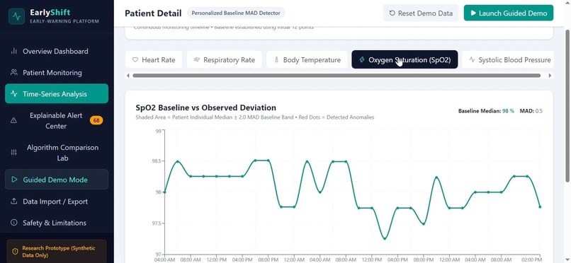This screenshot has height=263, width=571.
Task: Click the Research Prototype (Synthetic Data Only) notice
Action: [x=57, y=252]
